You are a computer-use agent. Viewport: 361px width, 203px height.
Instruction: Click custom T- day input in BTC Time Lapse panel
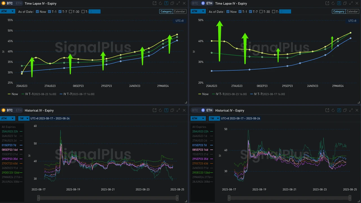94,12
